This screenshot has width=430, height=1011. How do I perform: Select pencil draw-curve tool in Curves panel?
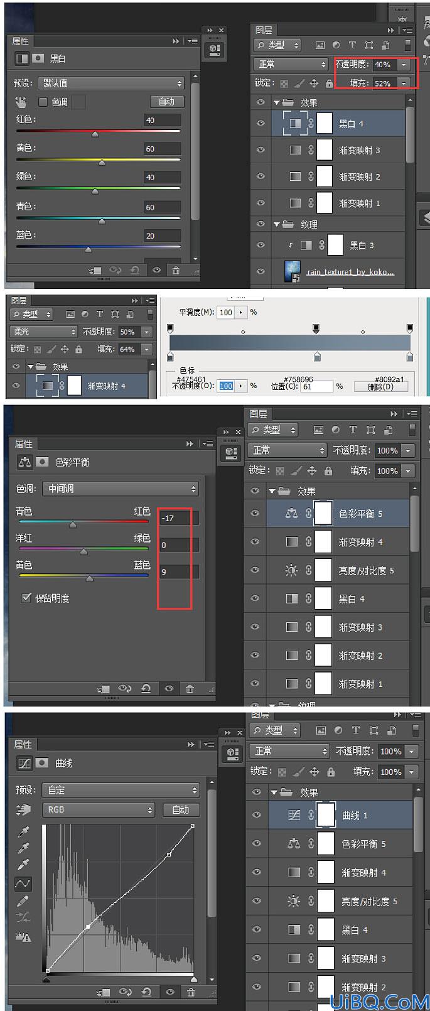[23, 901]
